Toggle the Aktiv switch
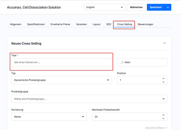The height and width of the screenshot is (130, 181). 122,62
